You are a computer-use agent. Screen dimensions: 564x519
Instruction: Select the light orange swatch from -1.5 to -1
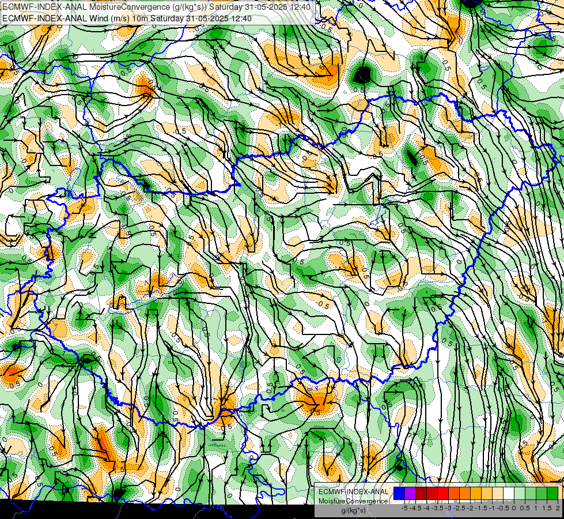[x=487, y=494]
